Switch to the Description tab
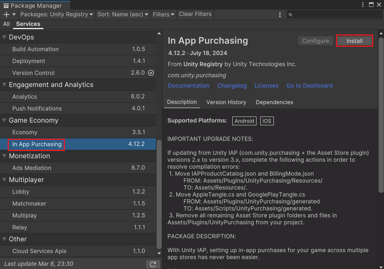 coord(182,102)
